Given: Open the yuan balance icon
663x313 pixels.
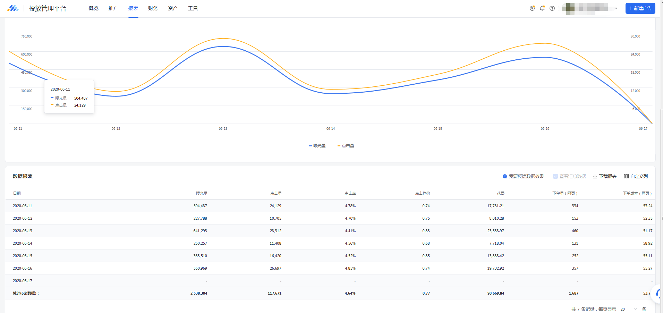Looking at the screenshot, I should pos(532,8).
